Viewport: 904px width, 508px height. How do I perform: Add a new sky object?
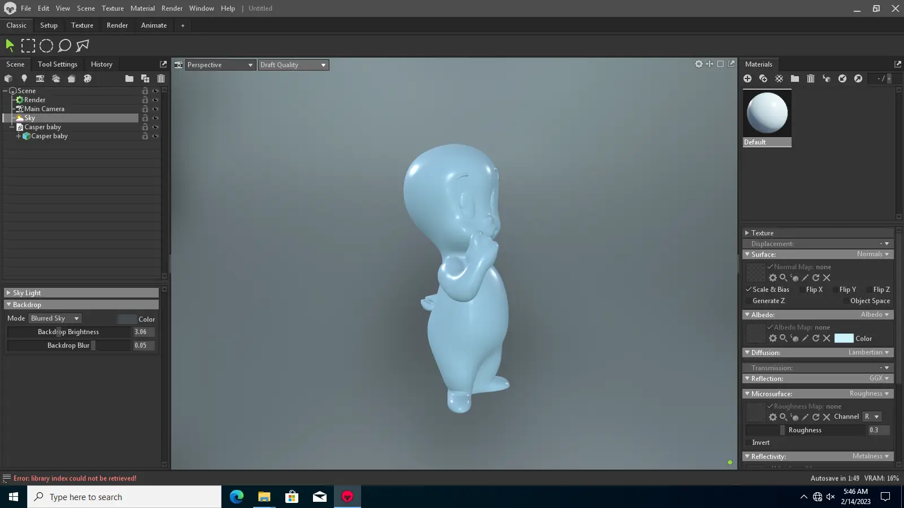(56, 78)
